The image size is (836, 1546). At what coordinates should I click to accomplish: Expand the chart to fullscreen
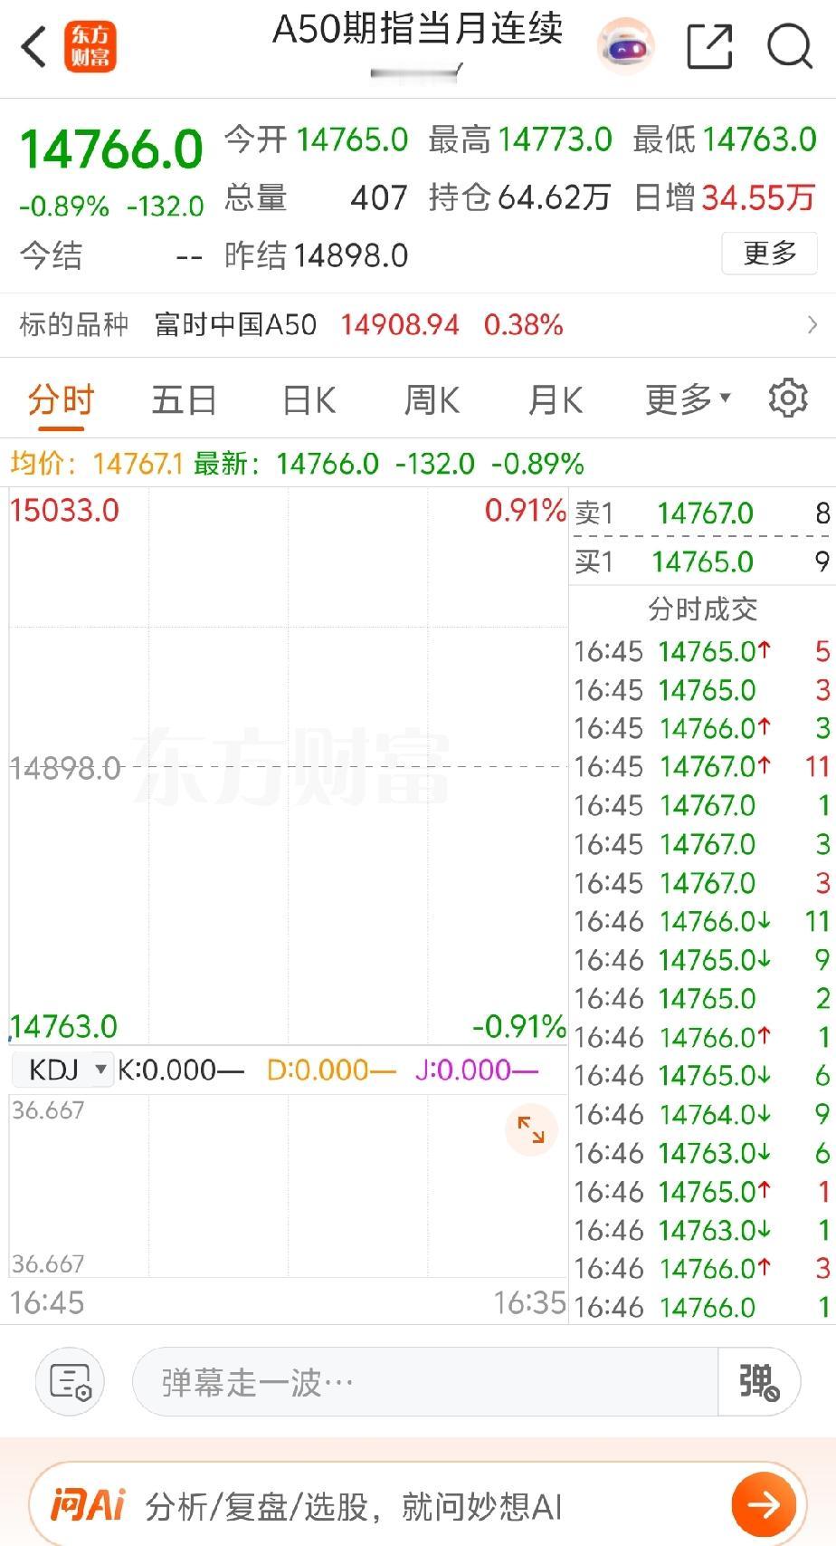coord(531,1129)
